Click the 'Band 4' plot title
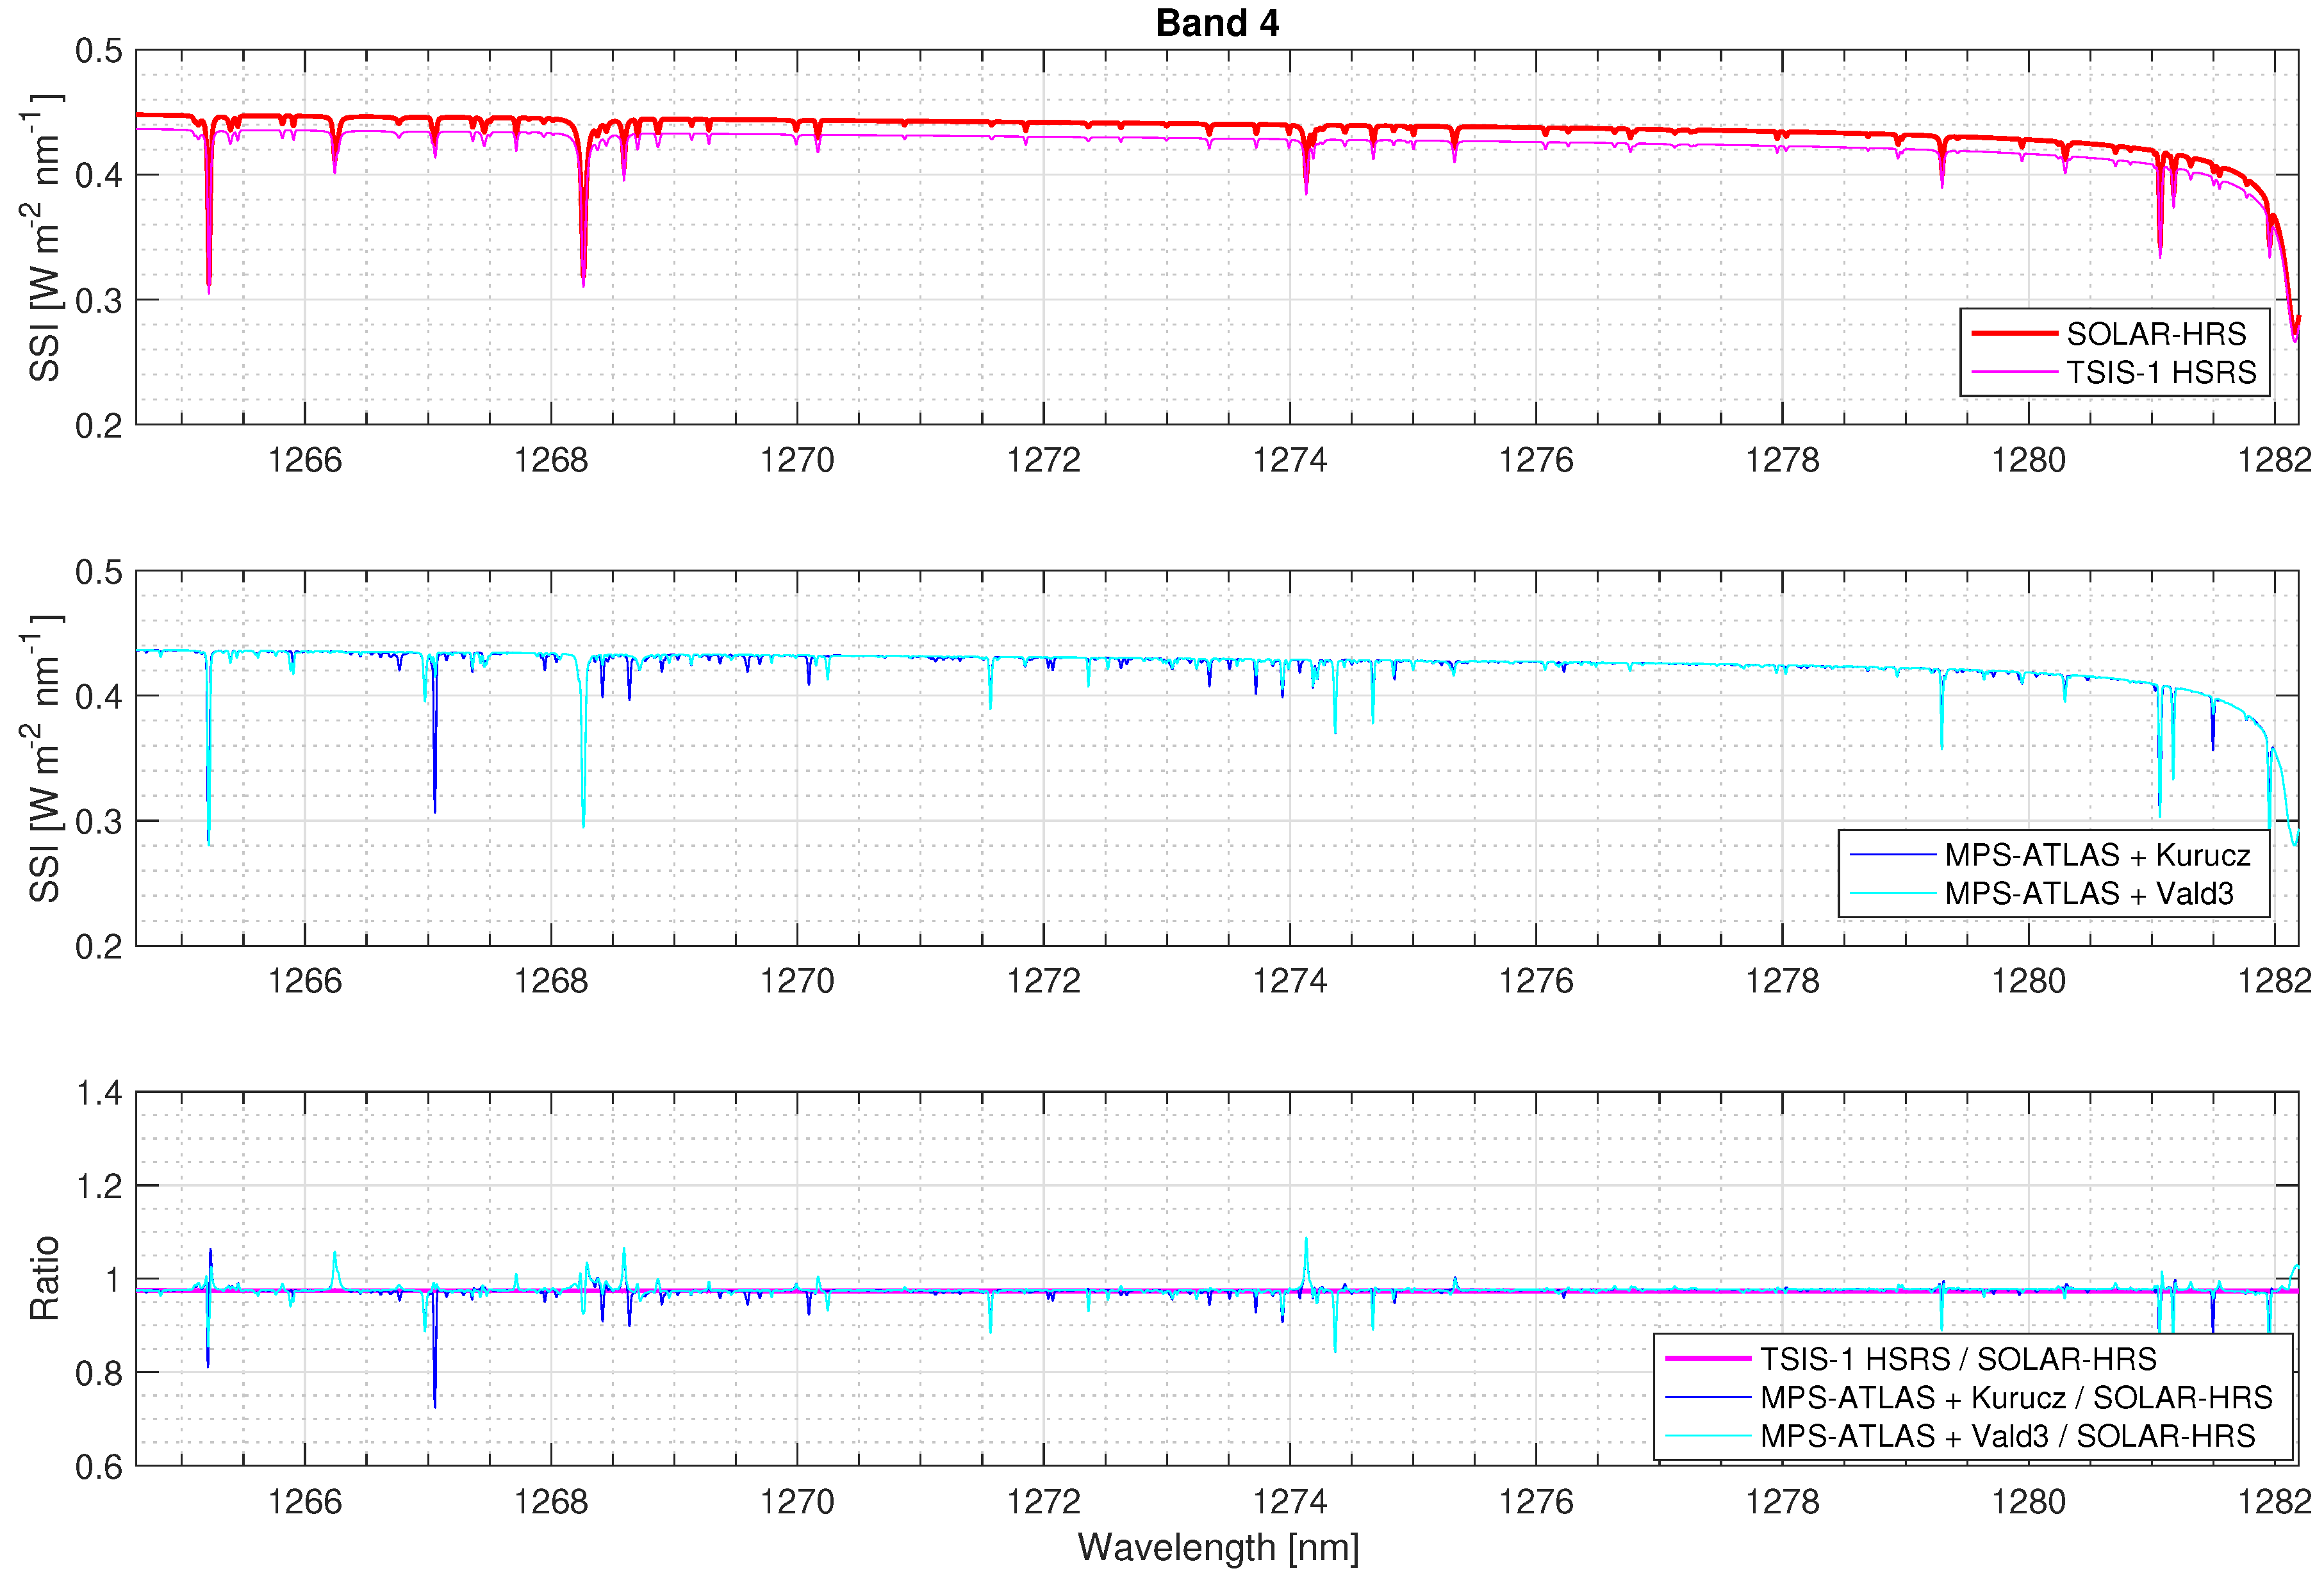Screen dimensions: 2324x1580 tap(1217, 23)
